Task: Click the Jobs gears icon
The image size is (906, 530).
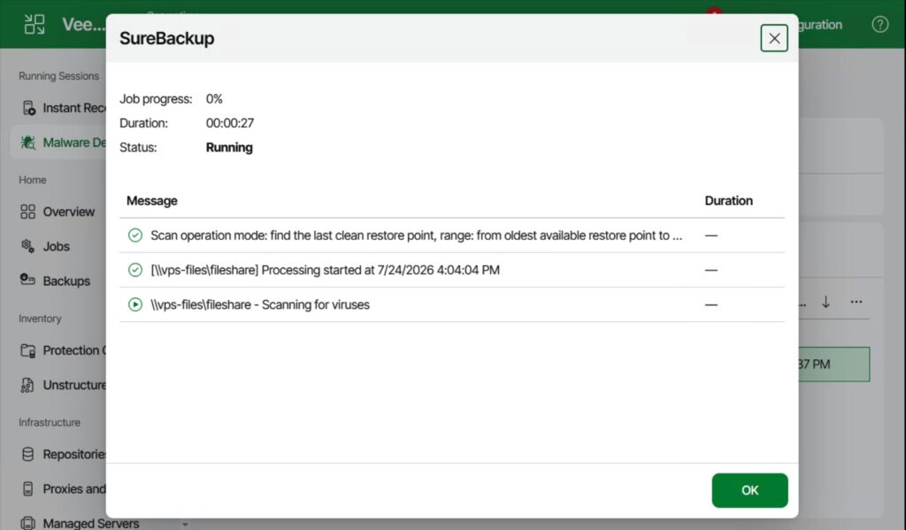Action: (27, 246)
